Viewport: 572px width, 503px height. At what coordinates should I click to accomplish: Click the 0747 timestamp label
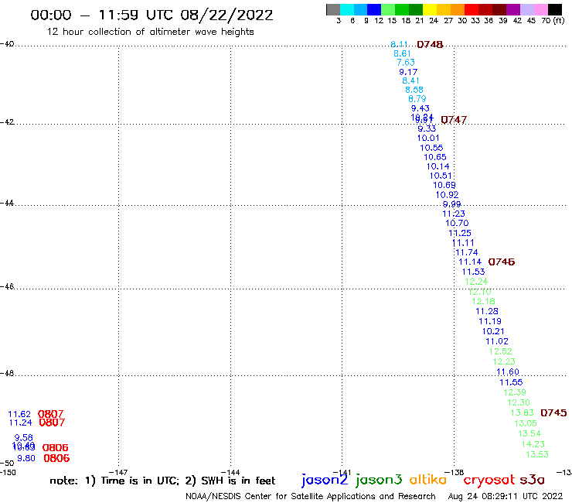pos(454,120)
